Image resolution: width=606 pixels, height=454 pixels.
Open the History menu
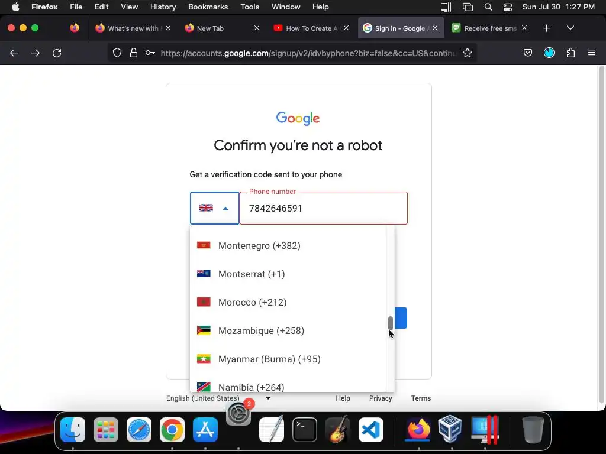pyautogui.click(x=163, y=7)
